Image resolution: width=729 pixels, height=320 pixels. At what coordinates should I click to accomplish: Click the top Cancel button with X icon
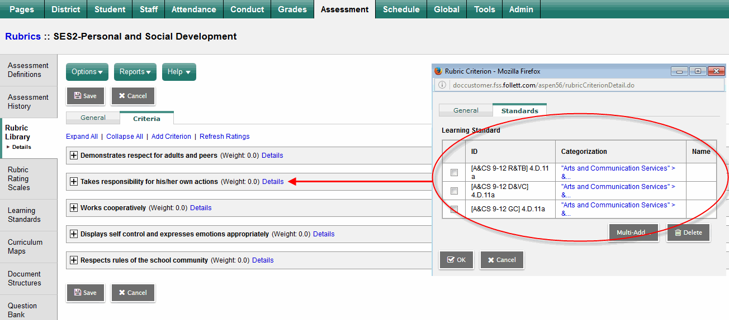133,96
